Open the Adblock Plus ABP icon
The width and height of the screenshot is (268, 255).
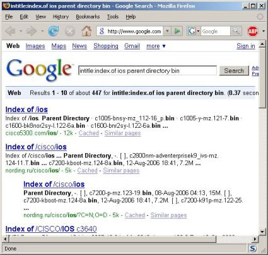click(x=253, y=32)
